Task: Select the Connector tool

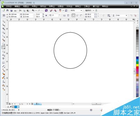Action: click(3, 70)
